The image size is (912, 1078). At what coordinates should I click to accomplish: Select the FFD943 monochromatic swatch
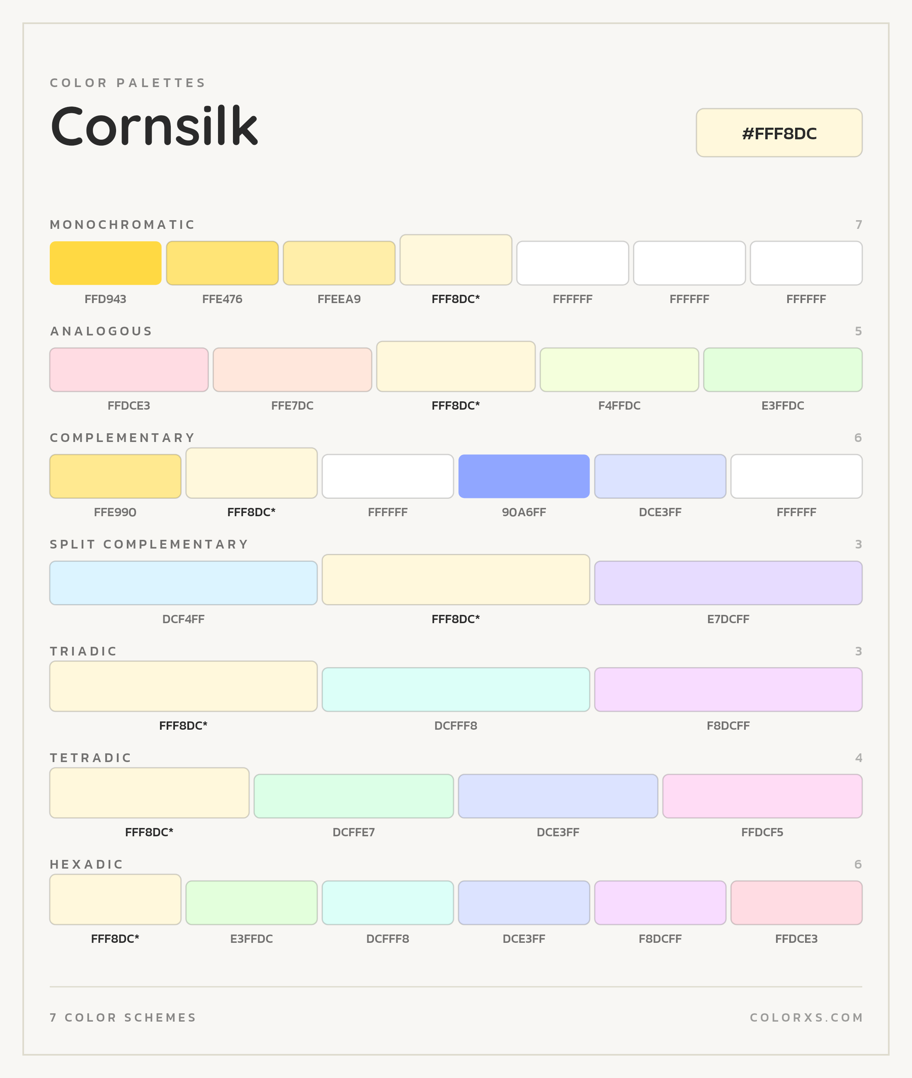point(105,263)
